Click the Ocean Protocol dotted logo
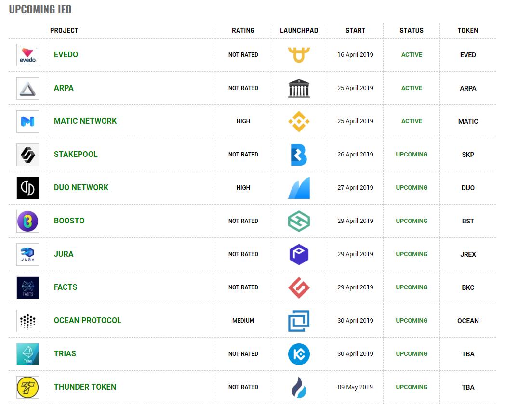The height and width of the screenshot is (404, 505). click(27, 321)
